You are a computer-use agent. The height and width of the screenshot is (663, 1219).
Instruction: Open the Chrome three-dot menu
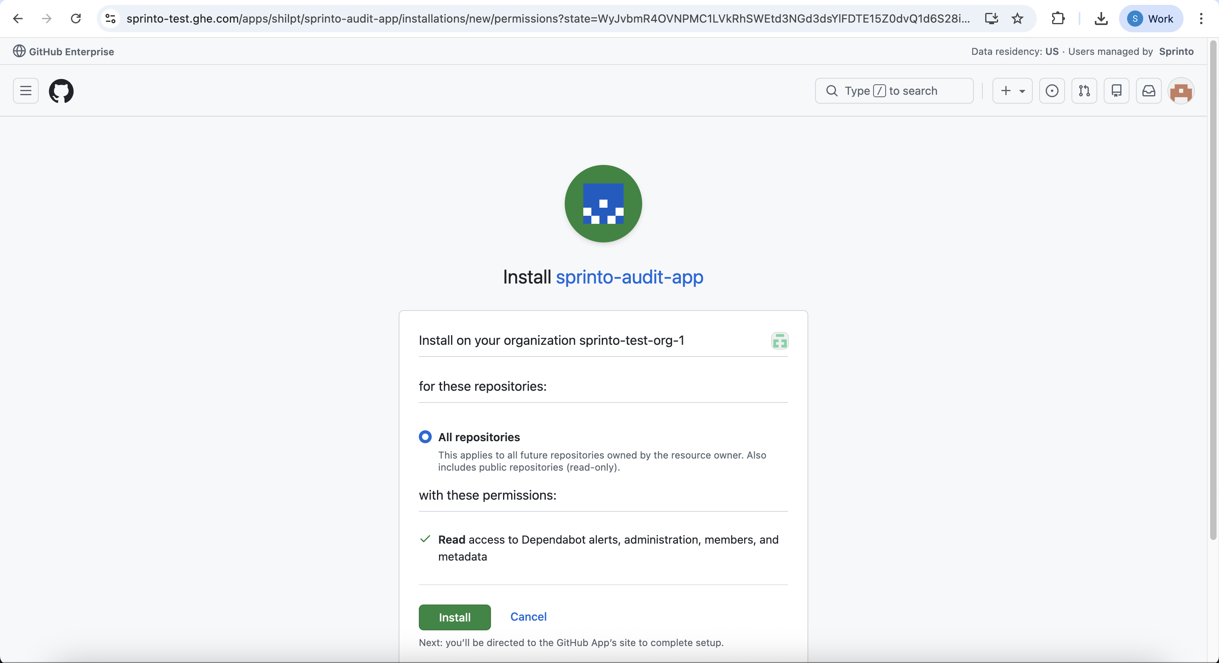pyautogui.click(x=1200, y=19)
